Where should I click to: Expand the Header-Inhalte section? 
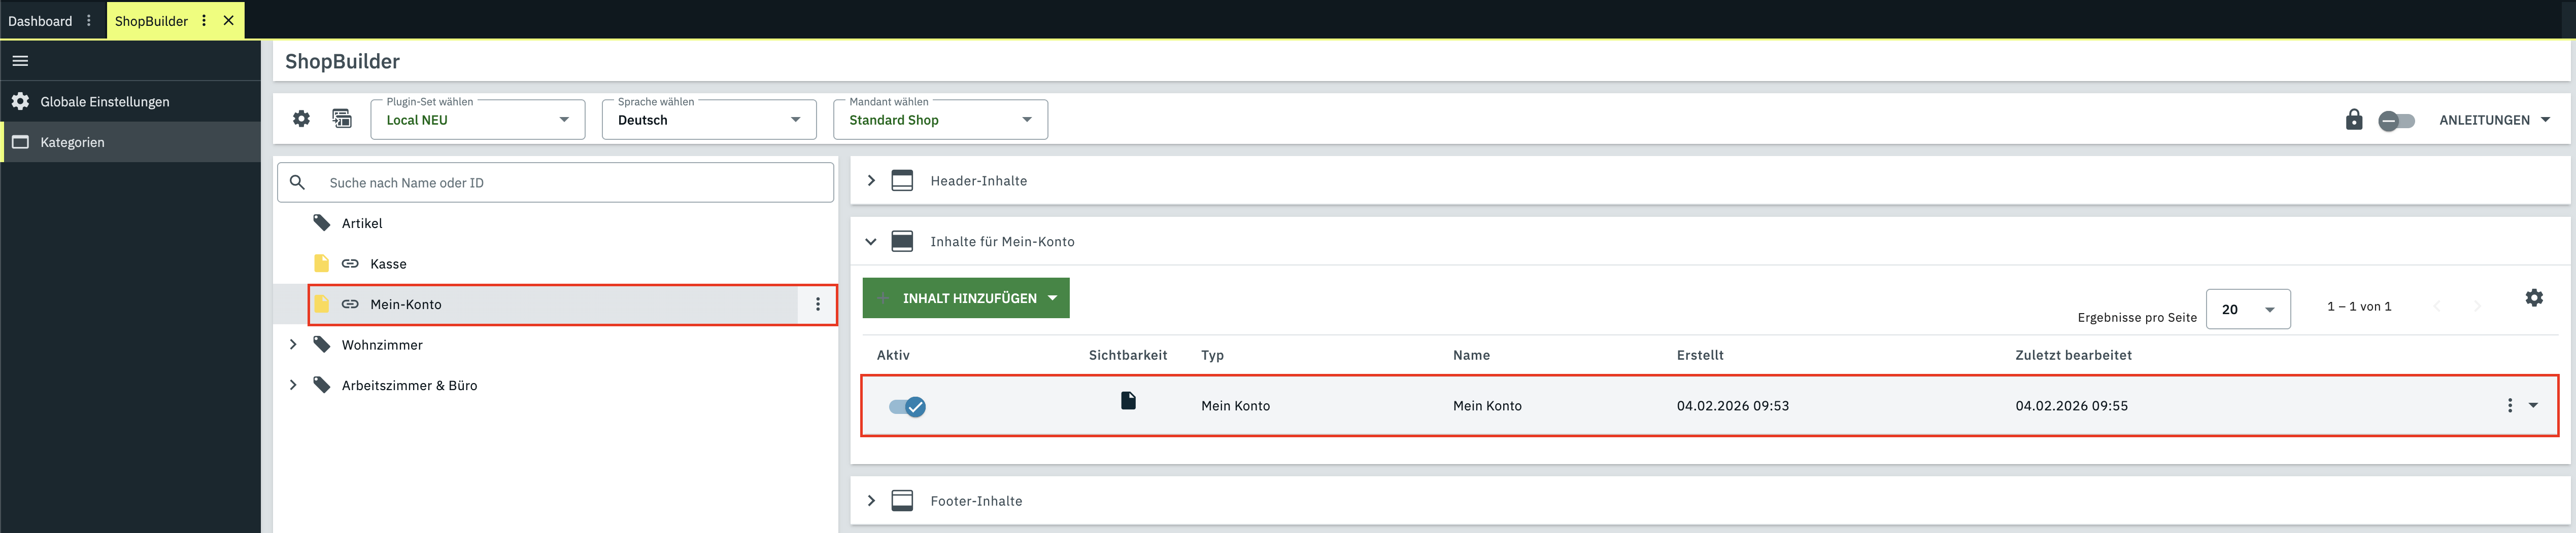coord(871,181)
